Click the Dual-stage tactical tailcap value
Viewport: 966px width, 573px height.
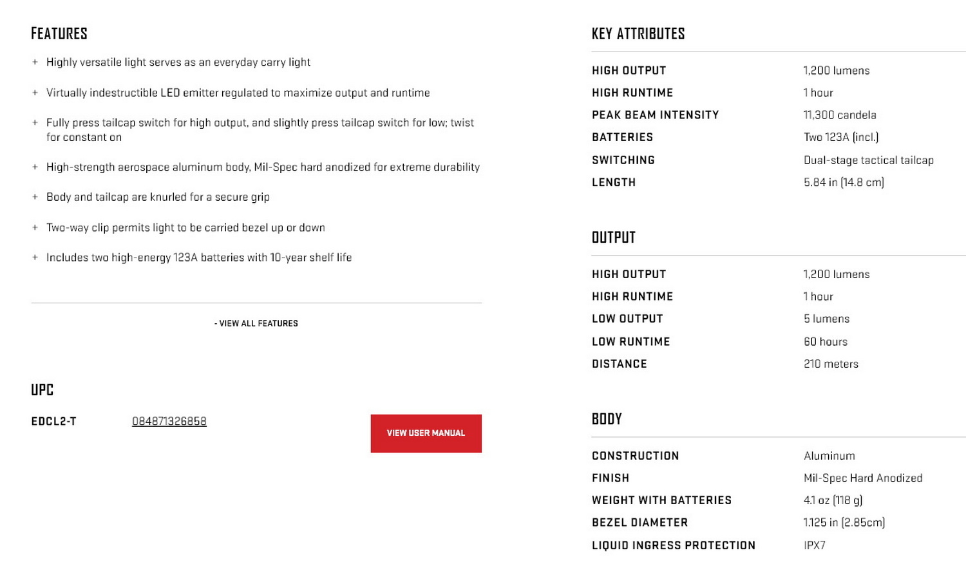pos(868,160)
